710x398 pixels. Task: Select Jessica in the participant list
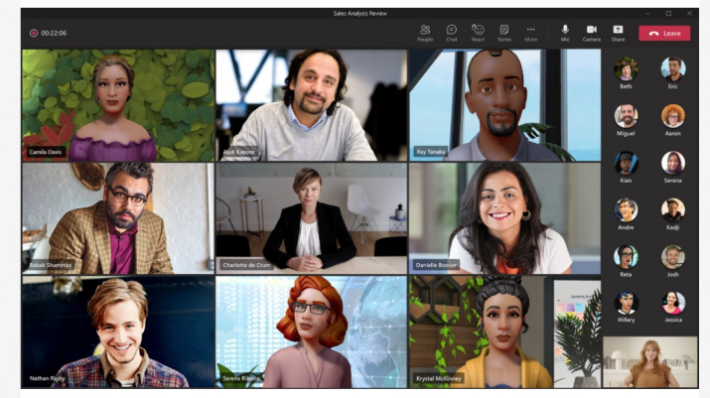point(673,303)
